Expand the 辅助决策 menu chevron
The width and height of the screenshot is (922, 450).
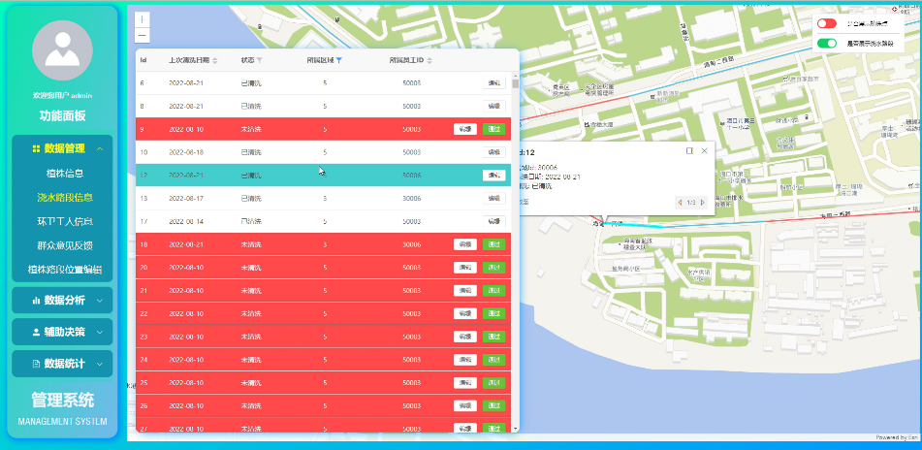[100, 333]
